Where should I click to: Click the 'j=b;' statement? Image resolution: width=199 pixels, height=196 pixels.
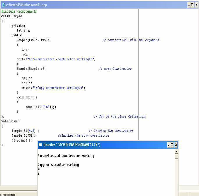click(x=25, y=54)
